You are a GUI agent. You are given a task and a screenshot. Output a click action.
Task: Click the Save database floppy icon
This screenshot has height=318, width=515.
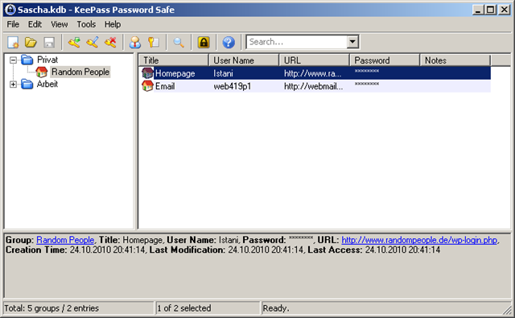point(49,43)
